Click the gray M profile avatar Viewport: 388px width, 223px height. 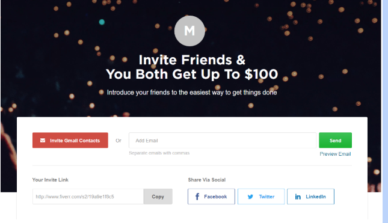tap(189, 31)
